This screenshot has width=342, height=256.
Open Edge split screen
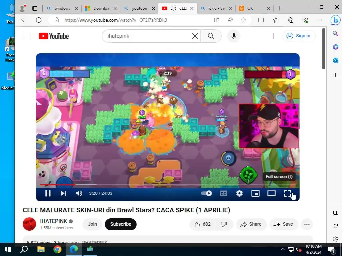pyautogui.click(x=261, y=20)
